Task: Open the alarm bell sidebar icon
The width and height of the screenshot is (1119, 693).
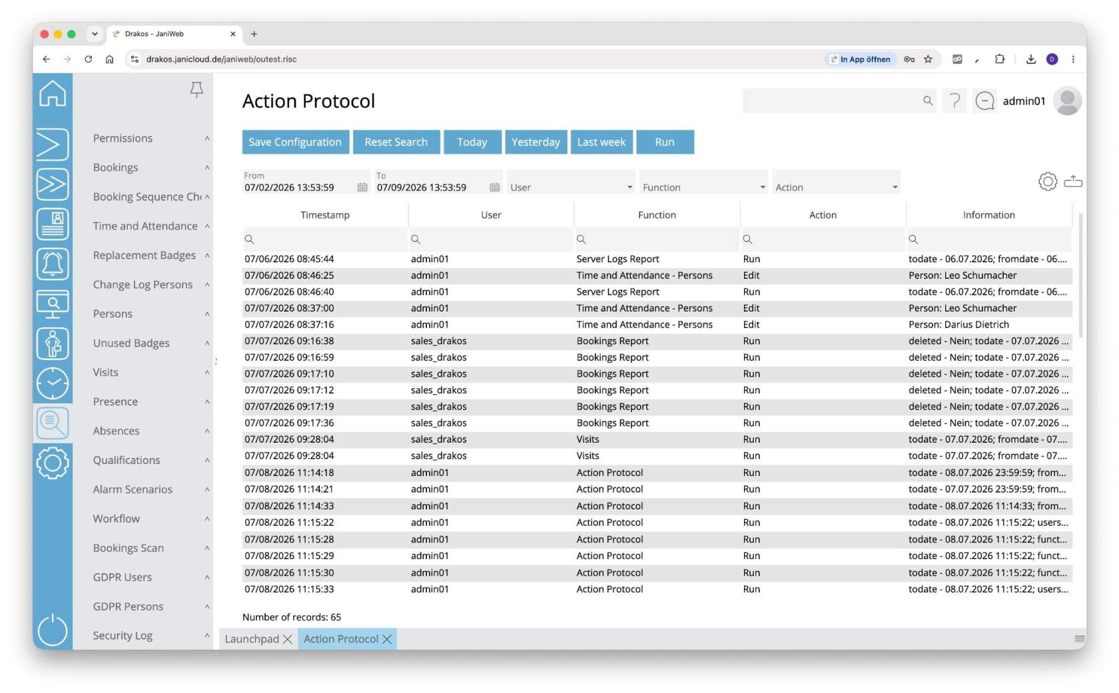Action: pos(53,264)
